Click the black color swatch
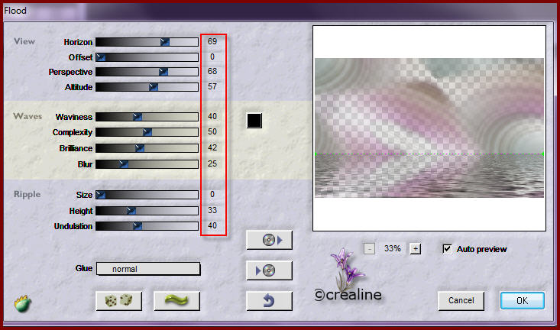560x330 pixels. tap(254, 121)
